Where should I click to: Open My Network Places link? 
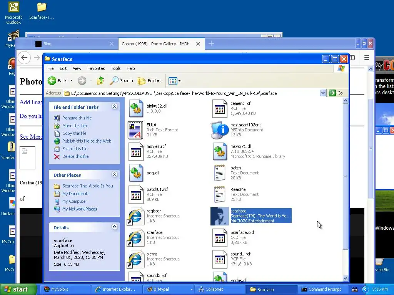tap(80, 209)
